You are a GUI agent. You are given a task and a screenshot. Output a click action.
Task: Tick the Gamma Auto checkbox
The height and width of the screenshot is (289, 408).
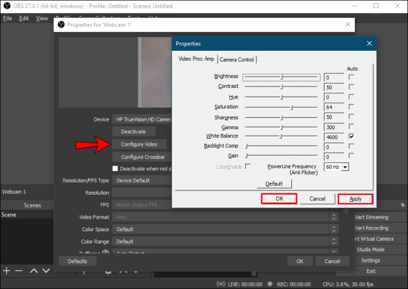[x=351, y=126]
